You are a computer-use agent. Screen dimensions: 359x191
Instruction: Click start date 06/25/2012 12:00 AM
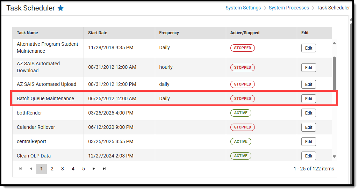[x=112, y=98]
